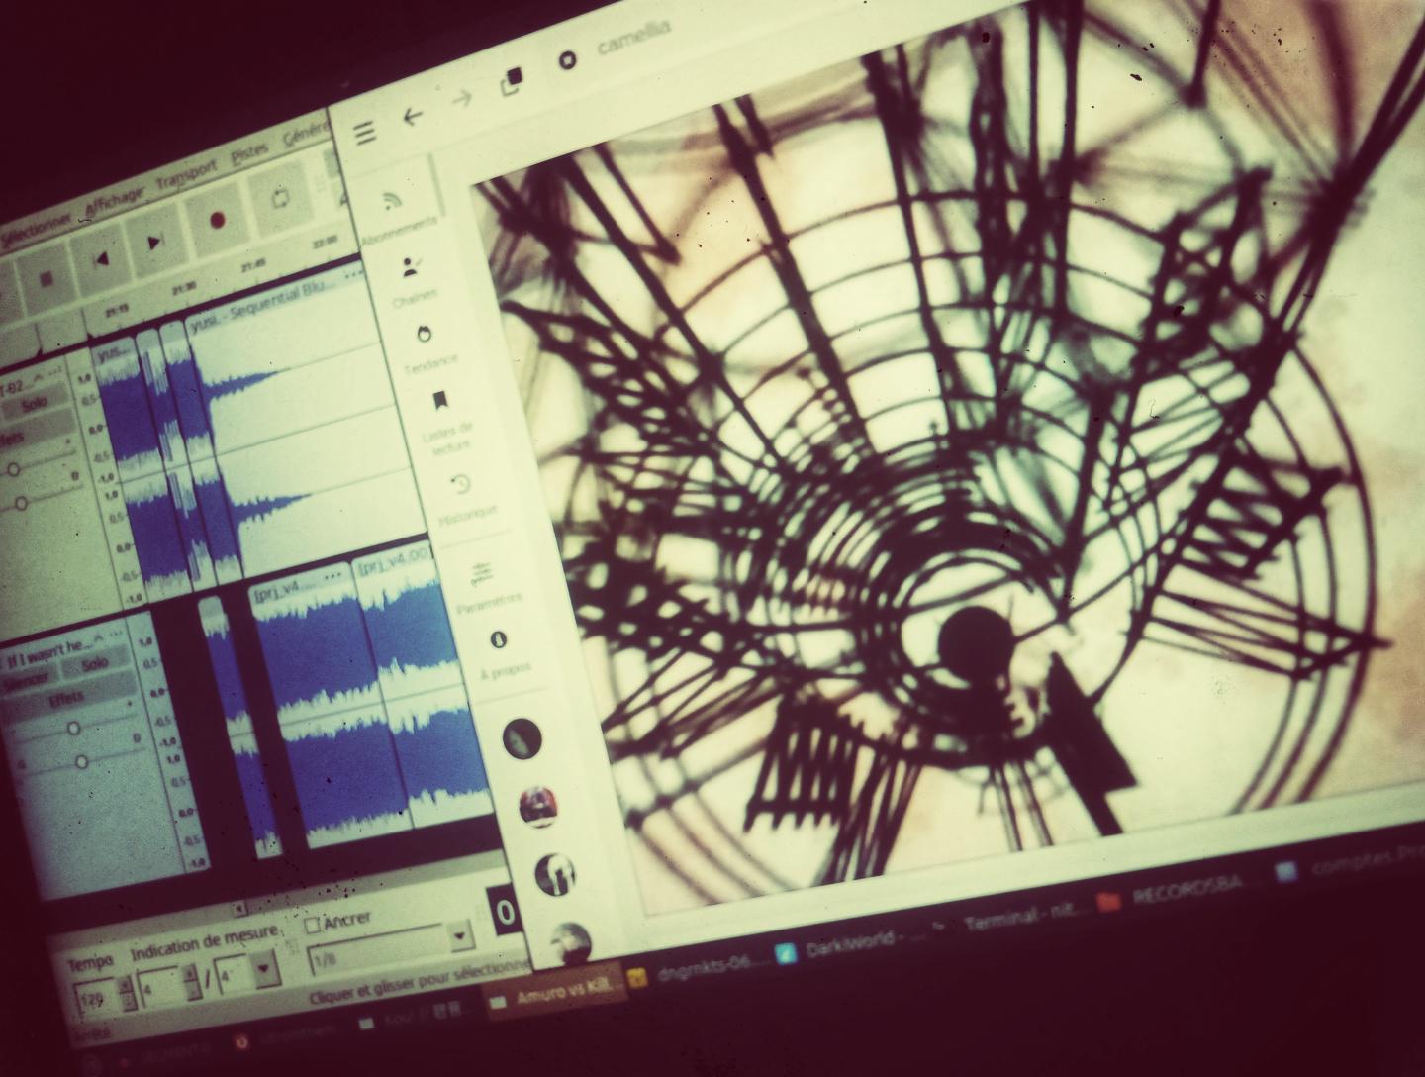Skip to end with transport button

(x=155, y=241)
